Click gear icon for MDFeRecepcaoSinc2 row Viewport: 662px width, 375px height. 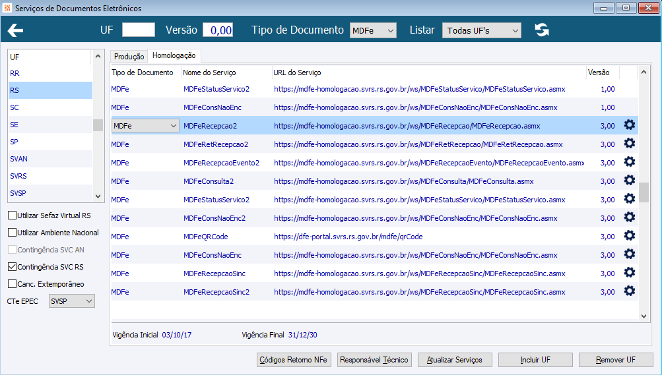629,291
